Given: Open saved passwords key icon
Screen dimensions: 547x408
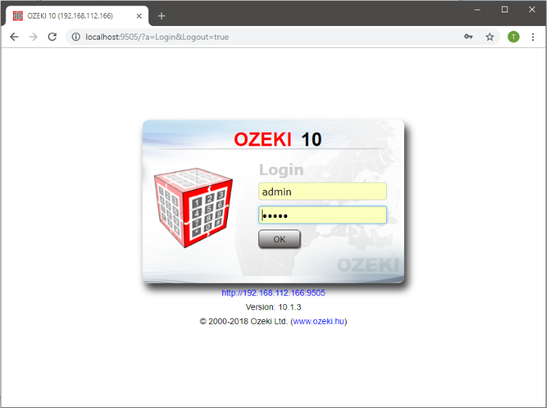Looking at the screenshot, I should pyautogui.click(x=468, y=37).
